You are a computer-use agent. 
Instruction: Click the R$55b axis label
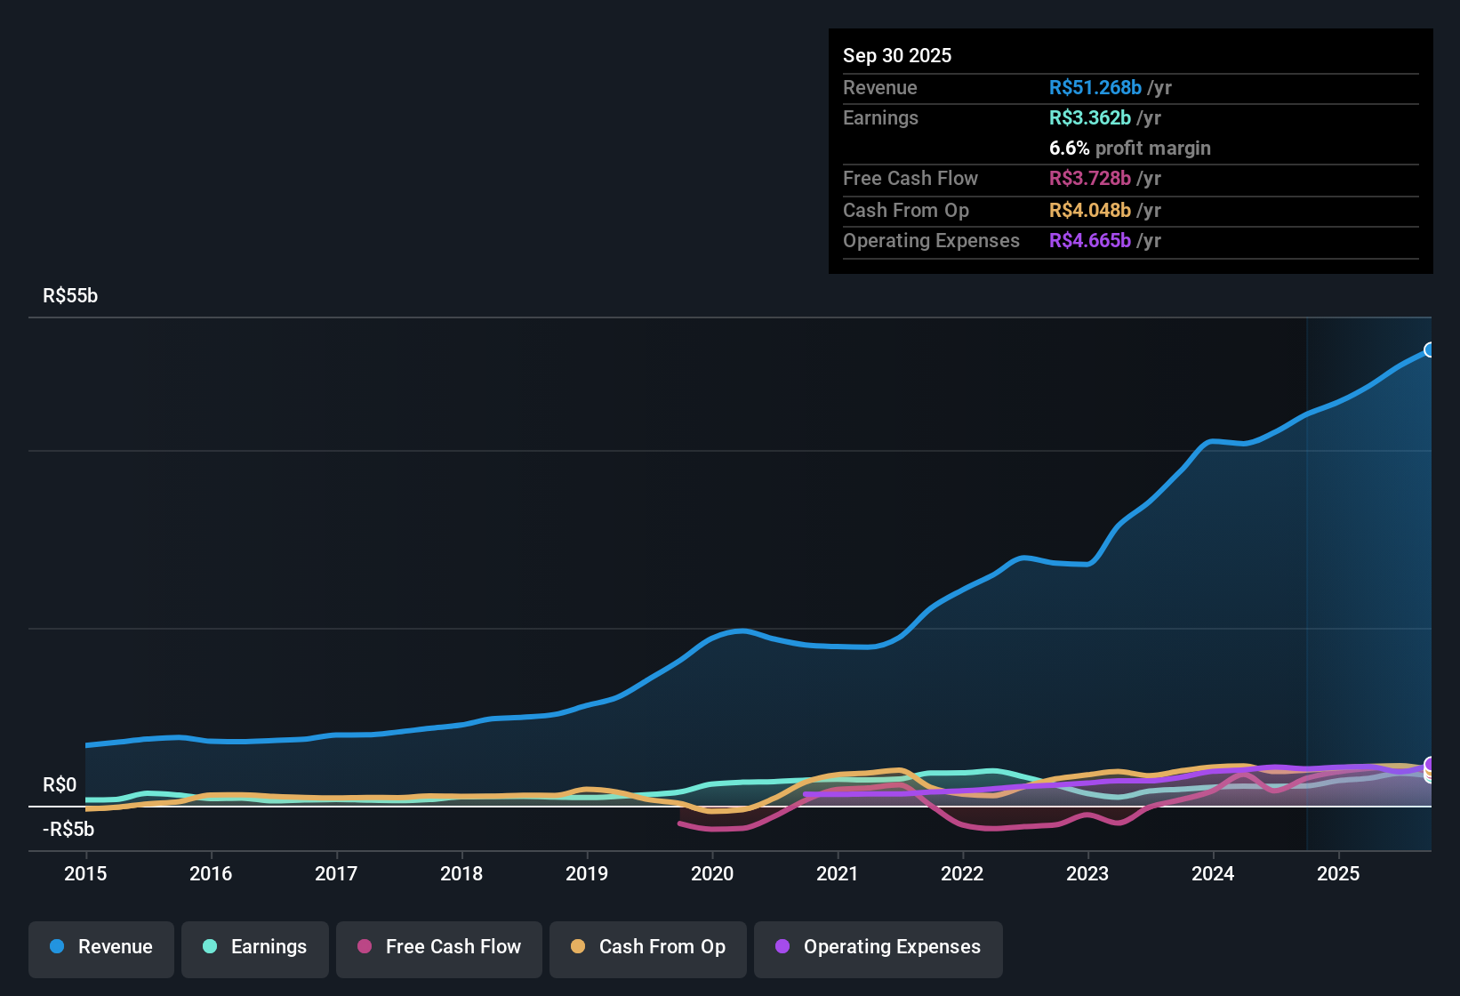click(70, 295)
